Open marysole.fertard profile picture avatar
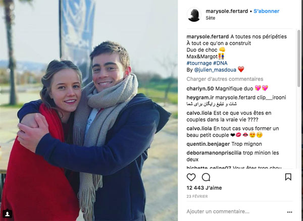This screenshot has width=303, height=221. point(194,15)
